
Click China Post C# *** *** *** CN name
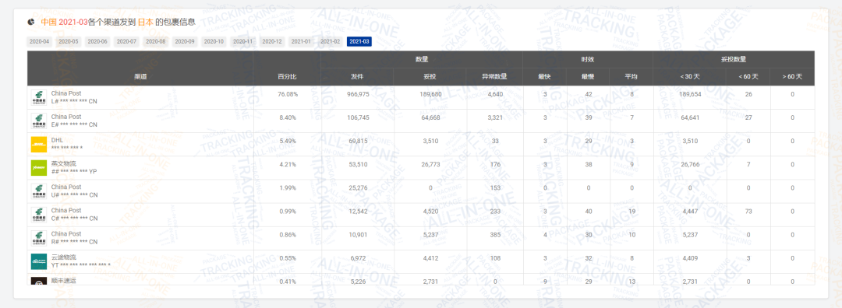(x=74, y=215)
